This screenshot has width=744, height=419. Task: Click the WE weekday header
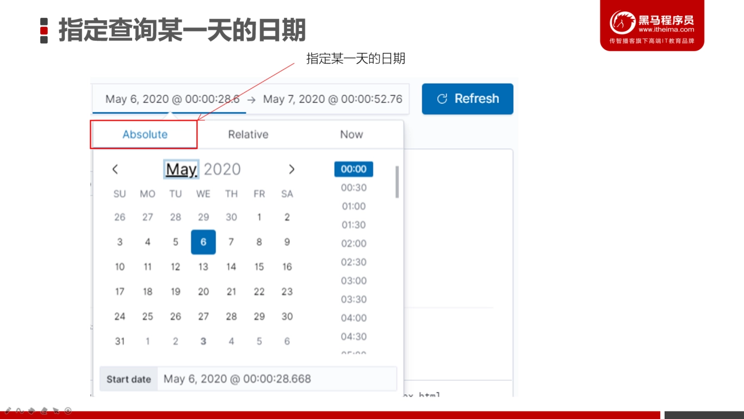tap(203, 194)
